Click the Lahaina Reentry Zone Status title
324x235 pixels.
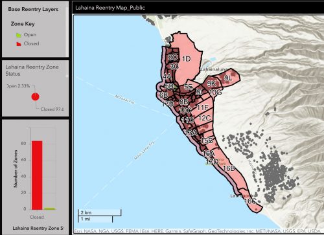(32, 71)
